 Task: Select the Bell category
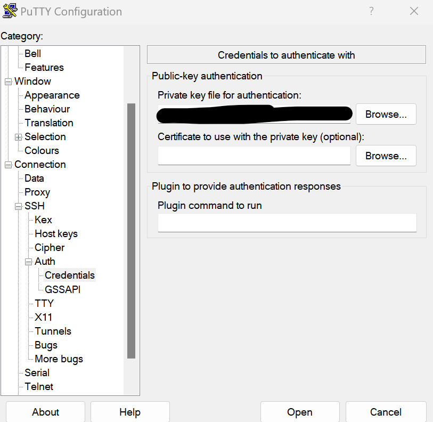[32, 53]
